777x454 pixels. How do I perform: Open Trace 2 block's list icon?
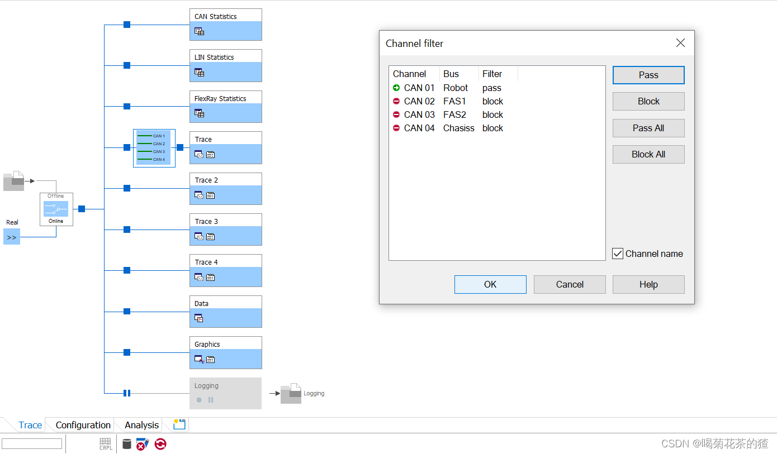coord(211,195)
